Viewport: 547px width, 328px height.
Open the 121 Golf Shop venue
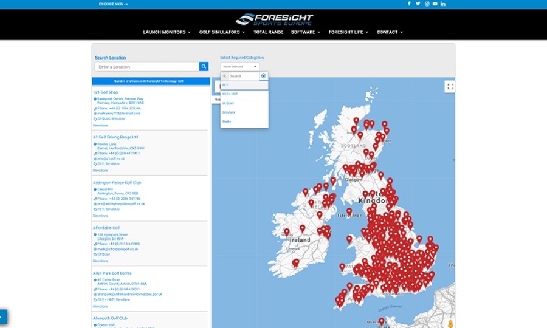(105, 92)
